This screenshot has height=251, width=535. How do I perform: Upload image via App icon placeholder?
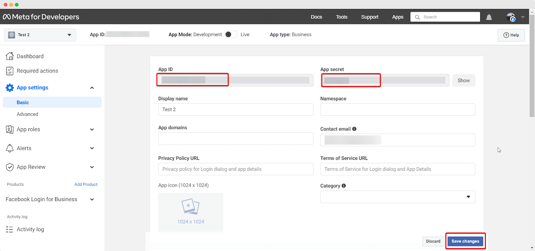point(191,212)
